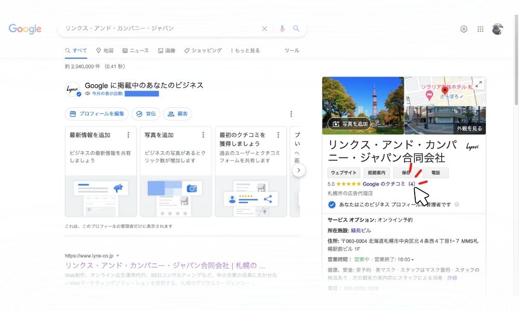Open options menu on 最新情報を追加 card

[x=128, y=135]
